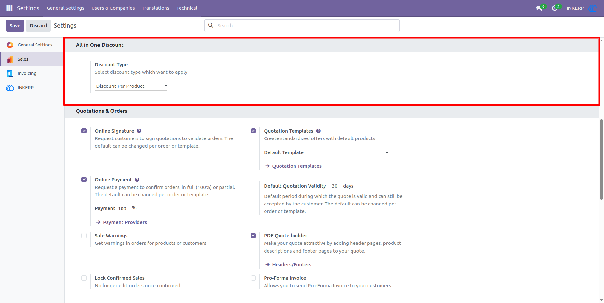Follow the Quotation Templates link

click(293, 166)
